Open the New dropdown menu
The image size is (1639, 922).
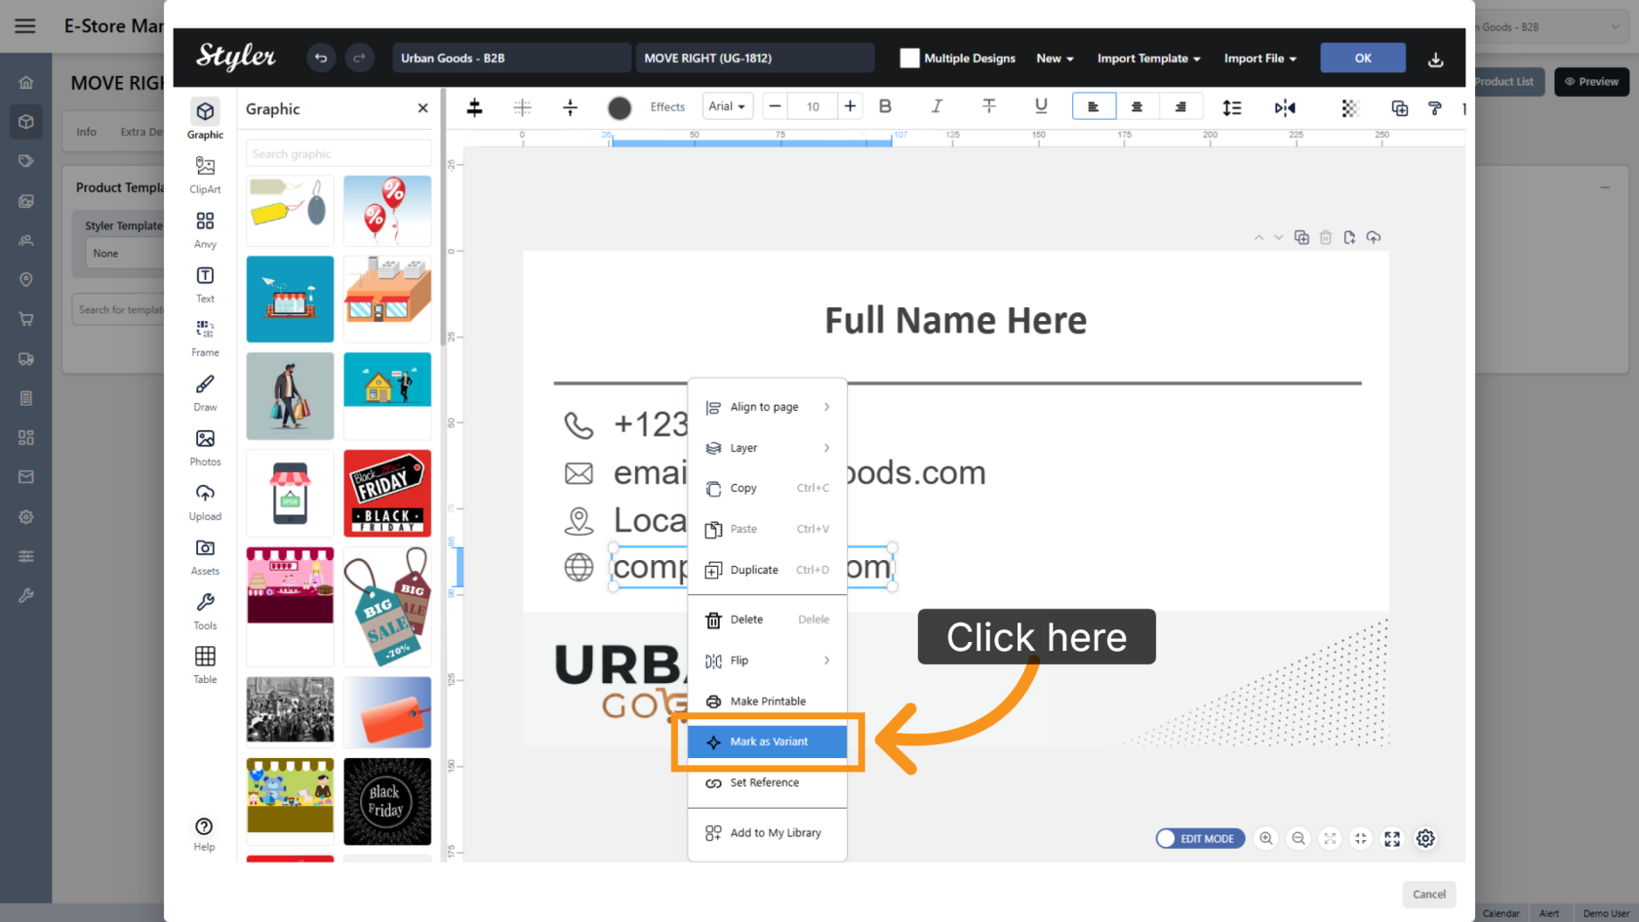pyautogui.click(x=1055, y=59)
